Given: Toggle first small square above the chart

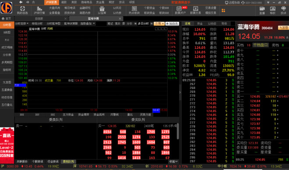Looking at the screenshot, I should 156,29.
